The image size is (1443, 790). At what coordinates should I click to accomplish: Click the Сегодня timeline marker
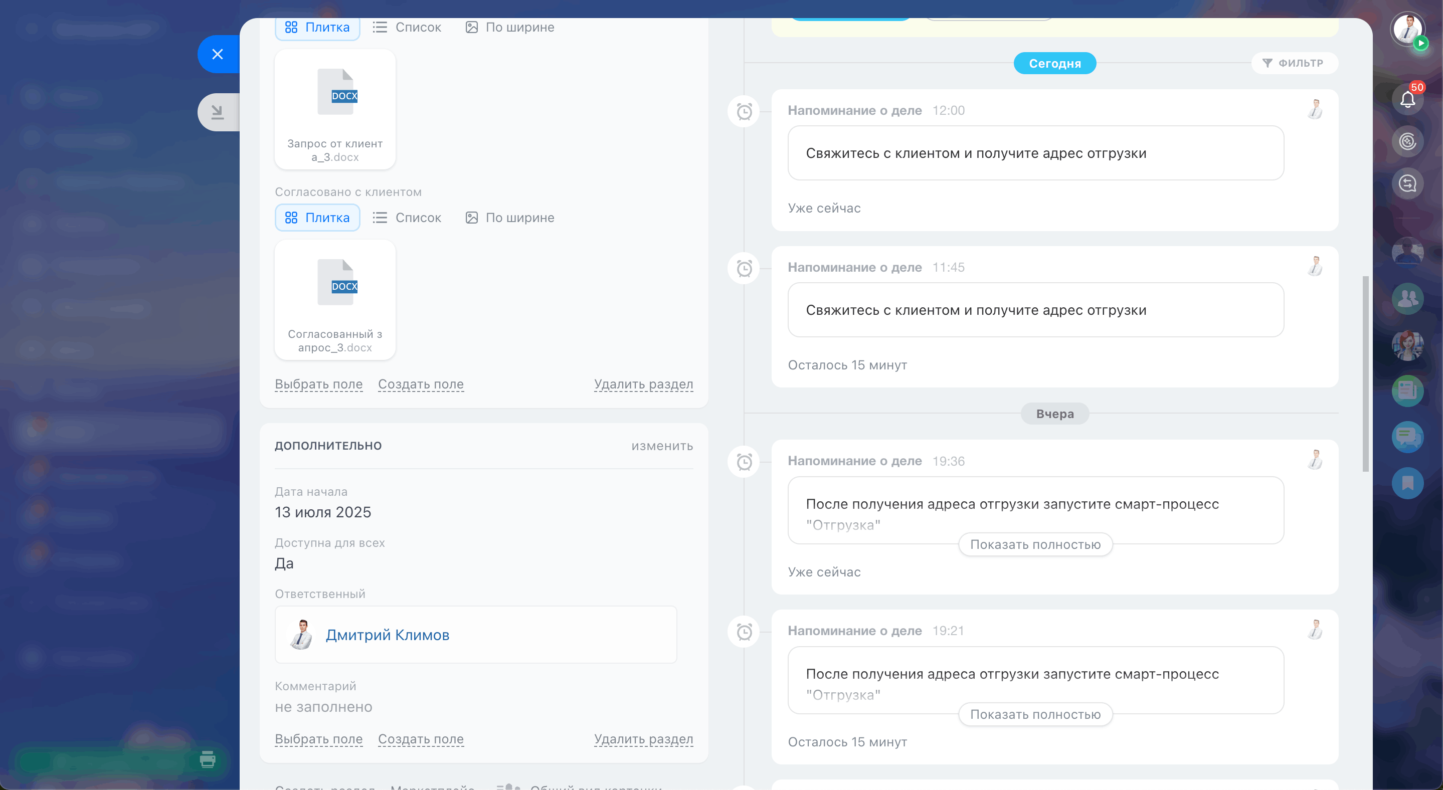coord(1054,63)
